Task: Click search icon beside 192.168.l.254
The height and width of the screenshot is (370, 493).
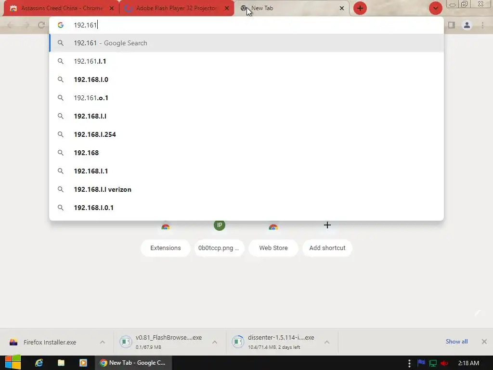Action: point(60,134)
